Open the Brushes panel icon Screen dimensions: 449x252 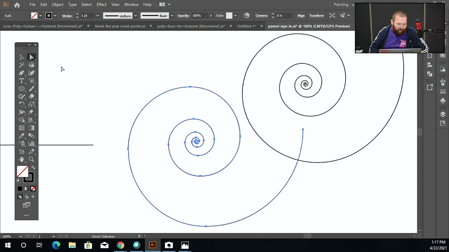coord(443,83)
